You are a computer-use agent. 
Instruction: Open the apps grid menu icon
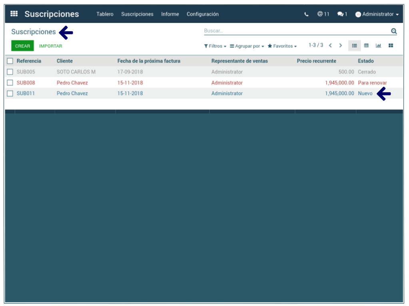point(14,14)
